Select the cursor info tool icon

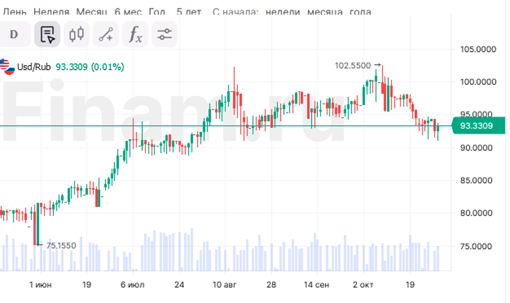click(x=47, y=35)
